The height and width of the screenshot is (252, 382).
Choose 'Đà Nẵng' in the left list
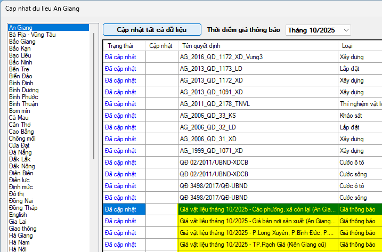point(21,152)
